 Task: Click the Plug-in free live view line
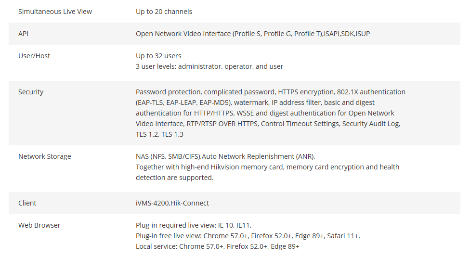click(x=248, y=236)
